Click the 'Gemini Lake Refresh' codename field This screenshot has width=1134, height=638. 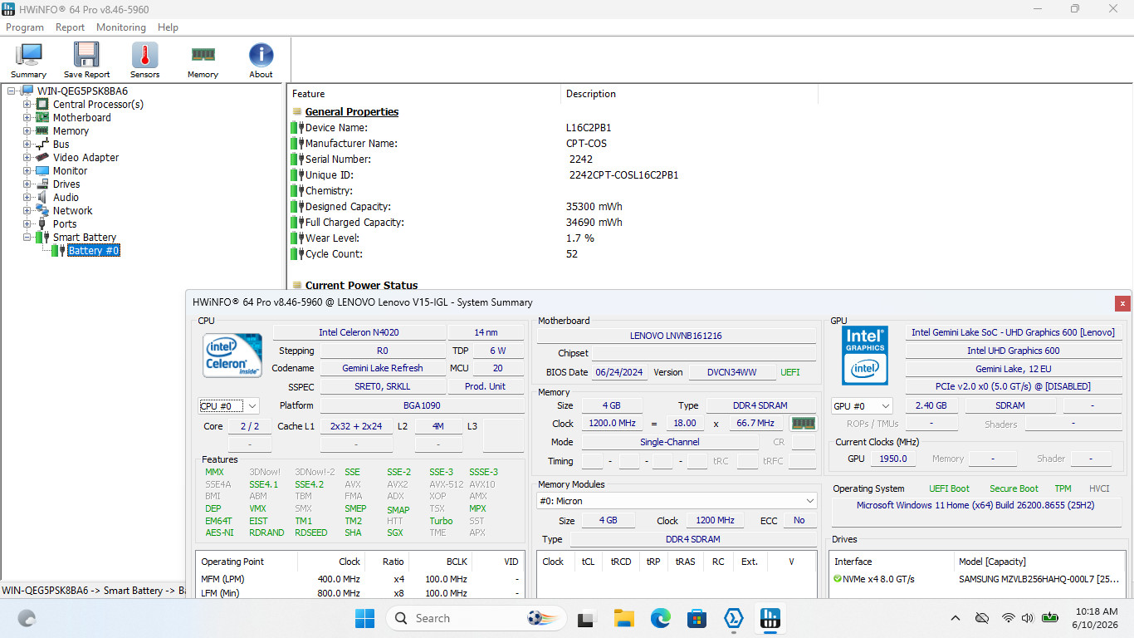(x=383, y=368)
